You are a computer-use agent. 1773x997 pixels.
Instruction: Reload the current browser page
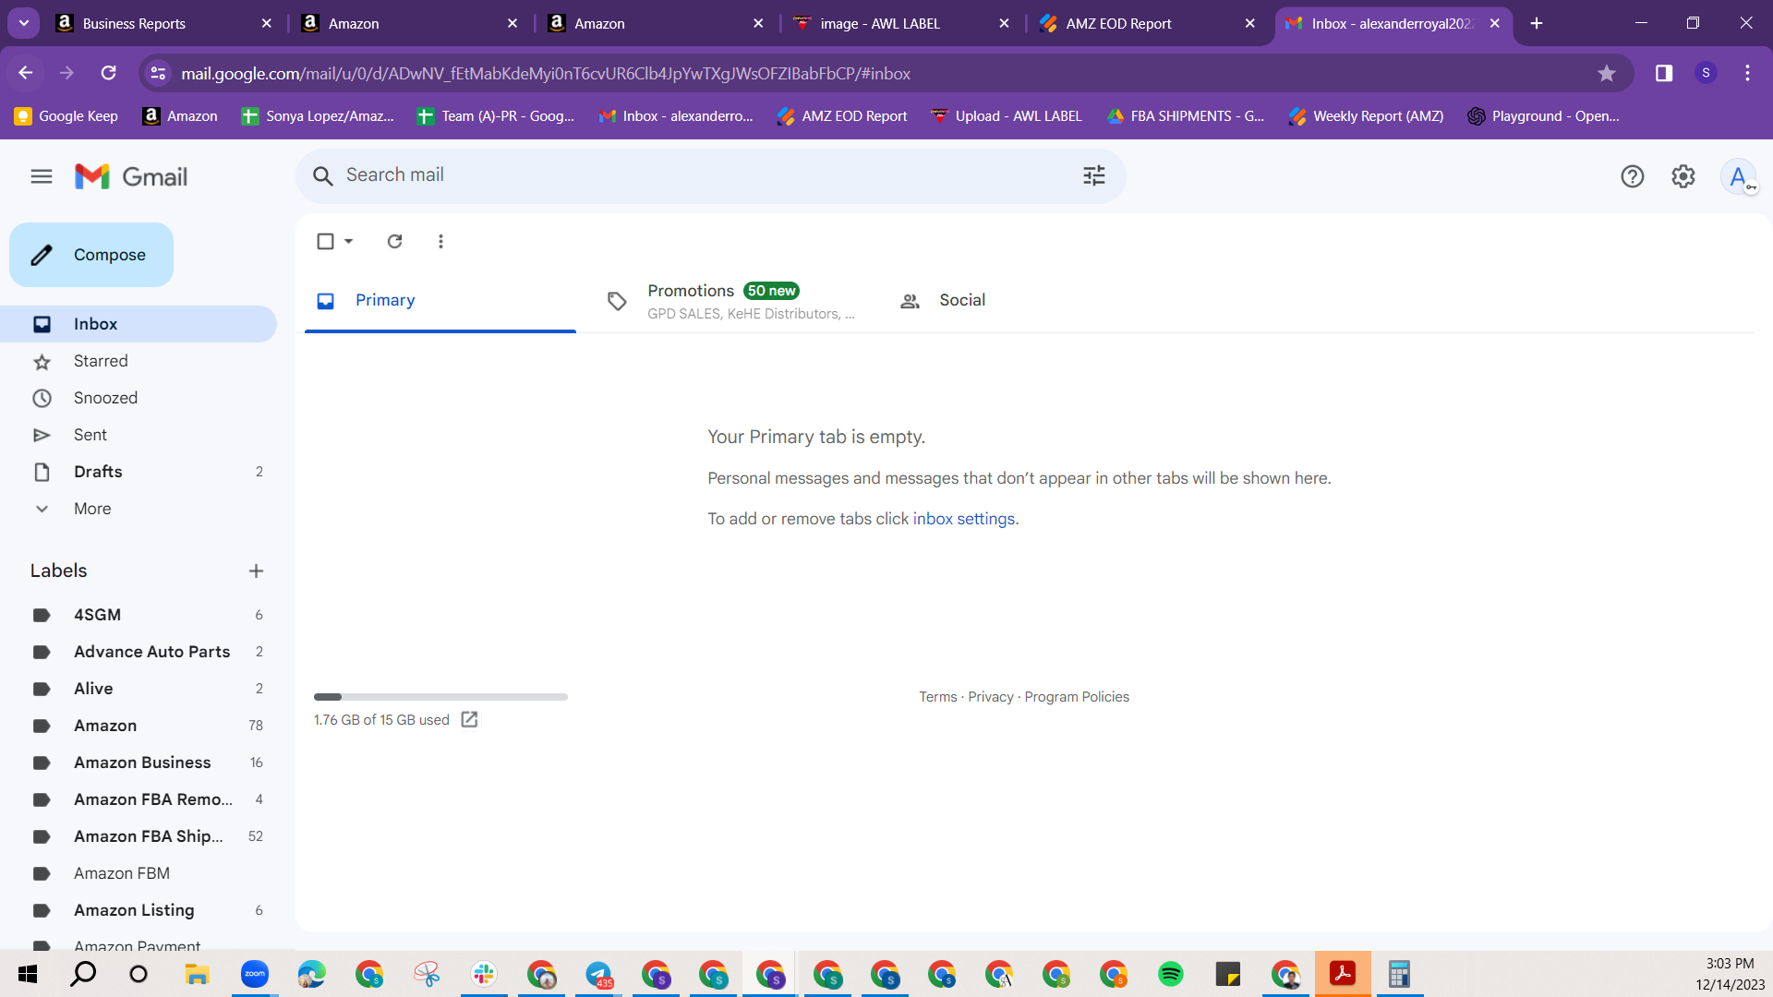[x=108, y=73]
